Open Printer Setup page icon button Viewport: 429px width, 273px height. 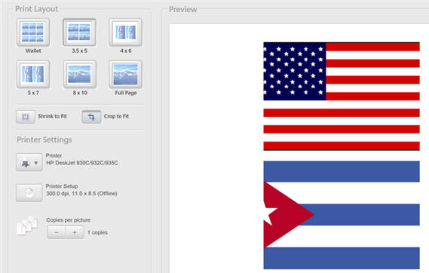pyautogui.click(x=29, y=193)
